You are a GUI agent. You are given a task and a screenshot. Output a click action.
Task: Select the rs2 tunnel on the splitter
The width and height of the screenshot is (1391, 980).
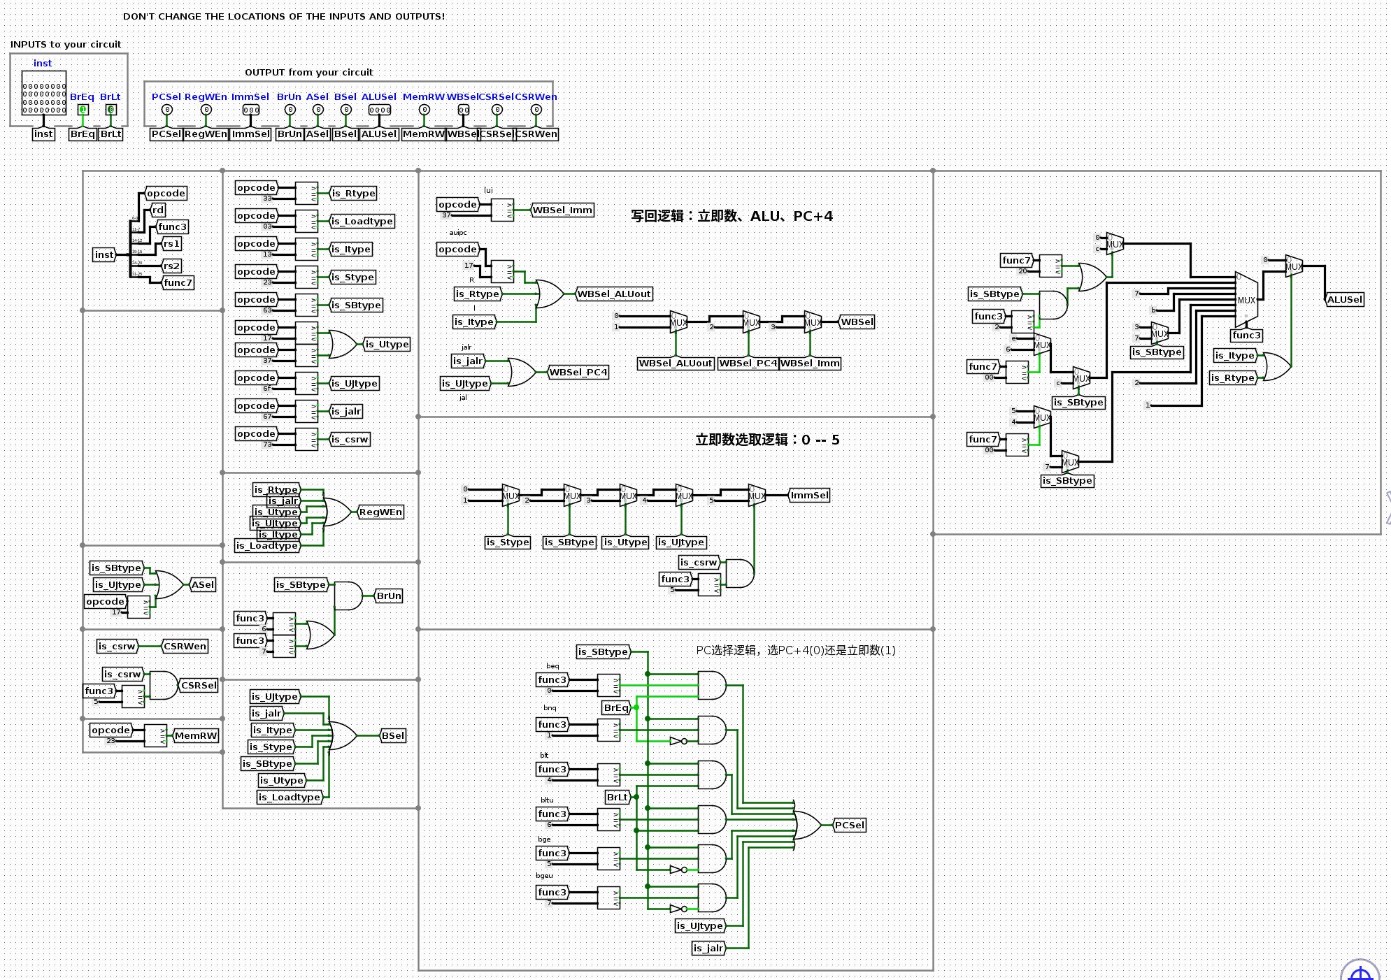(x=171, y=266)
